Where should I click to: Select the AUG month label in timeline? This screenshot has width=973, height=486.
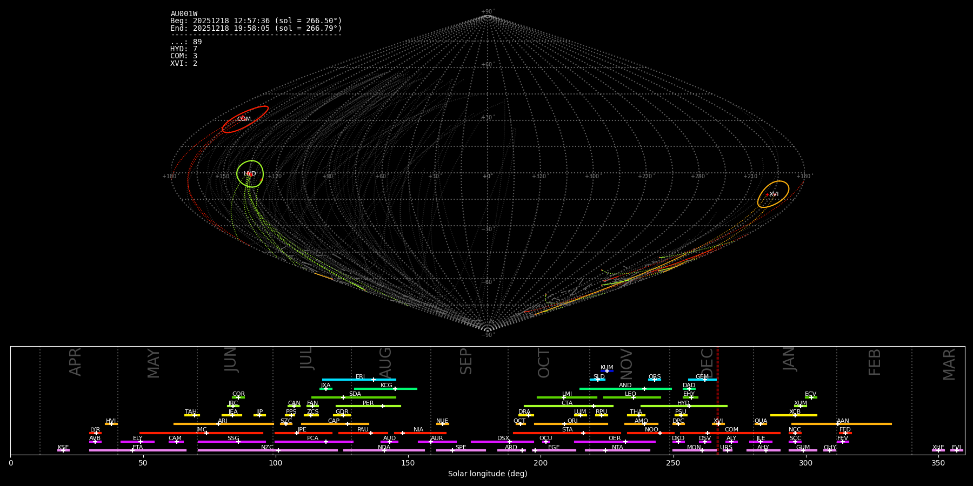385,363
